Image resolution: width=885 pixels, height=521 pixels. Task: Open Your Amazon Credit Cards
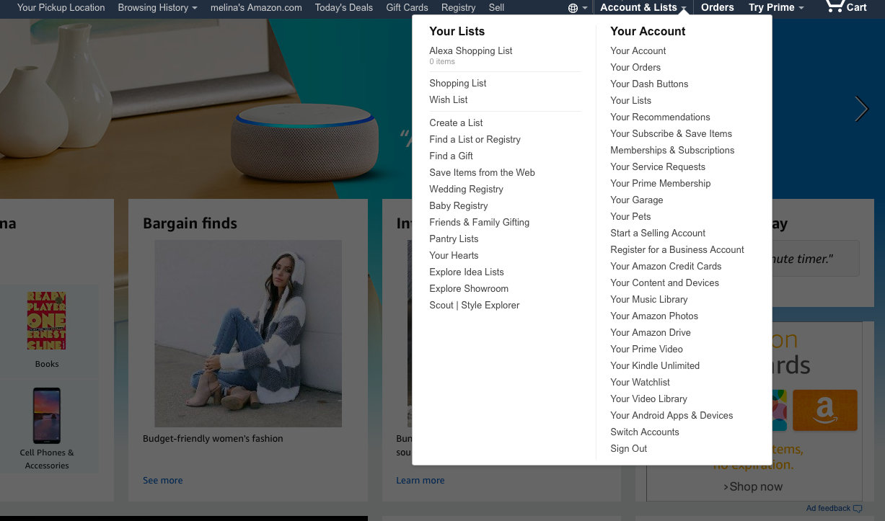pos(666,266)
